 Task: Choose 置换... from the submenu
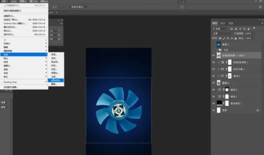(56, 84)
